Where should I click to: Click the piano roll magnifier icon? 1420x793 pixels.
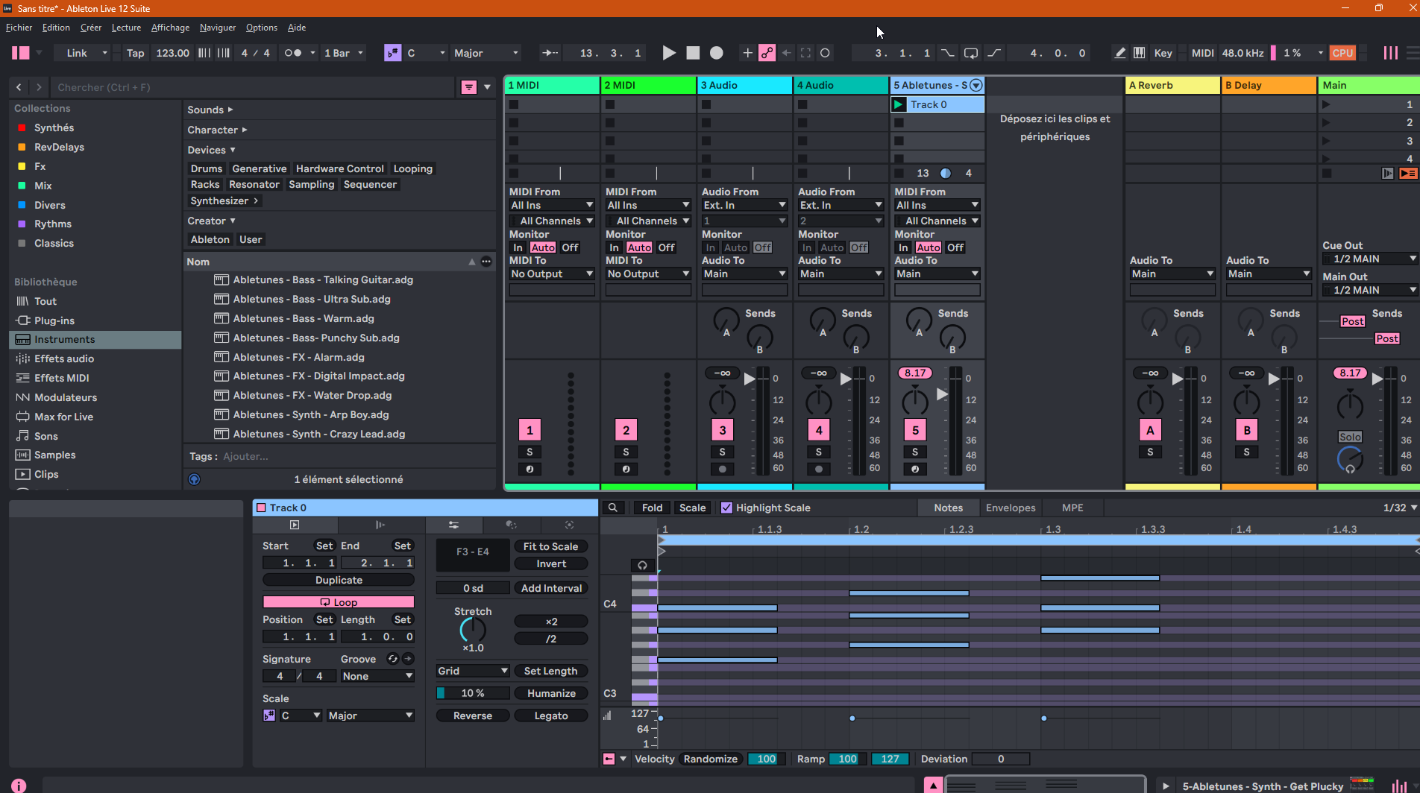613,508
